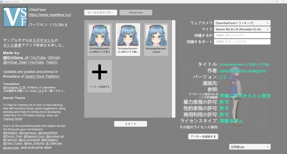Viewport: 287px width, 154px height.
Task: Open the Tracking World link
Action: [12, 119]
